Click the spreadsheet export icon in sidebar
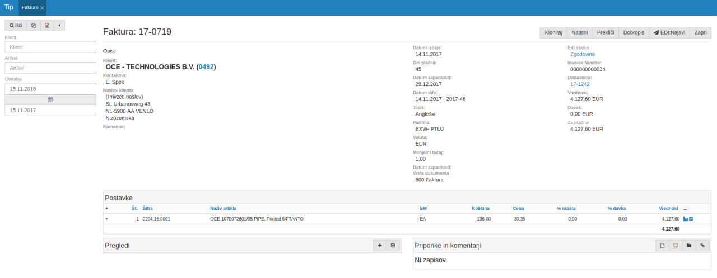717x278 pixels. tap(47, 26)
